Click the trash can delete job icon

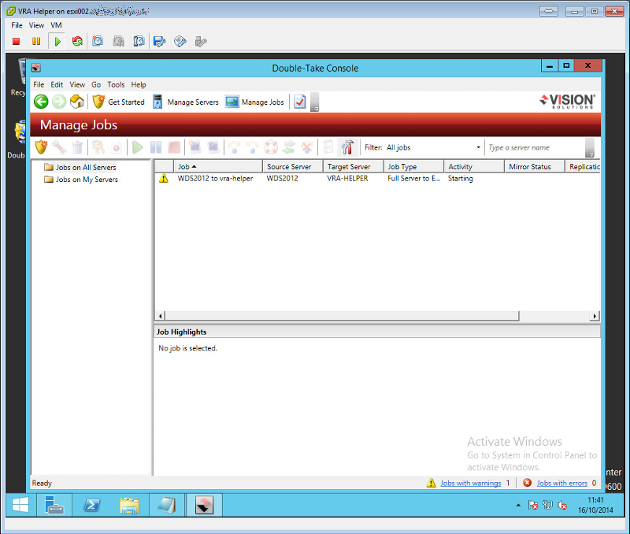[x=77, y=147]
